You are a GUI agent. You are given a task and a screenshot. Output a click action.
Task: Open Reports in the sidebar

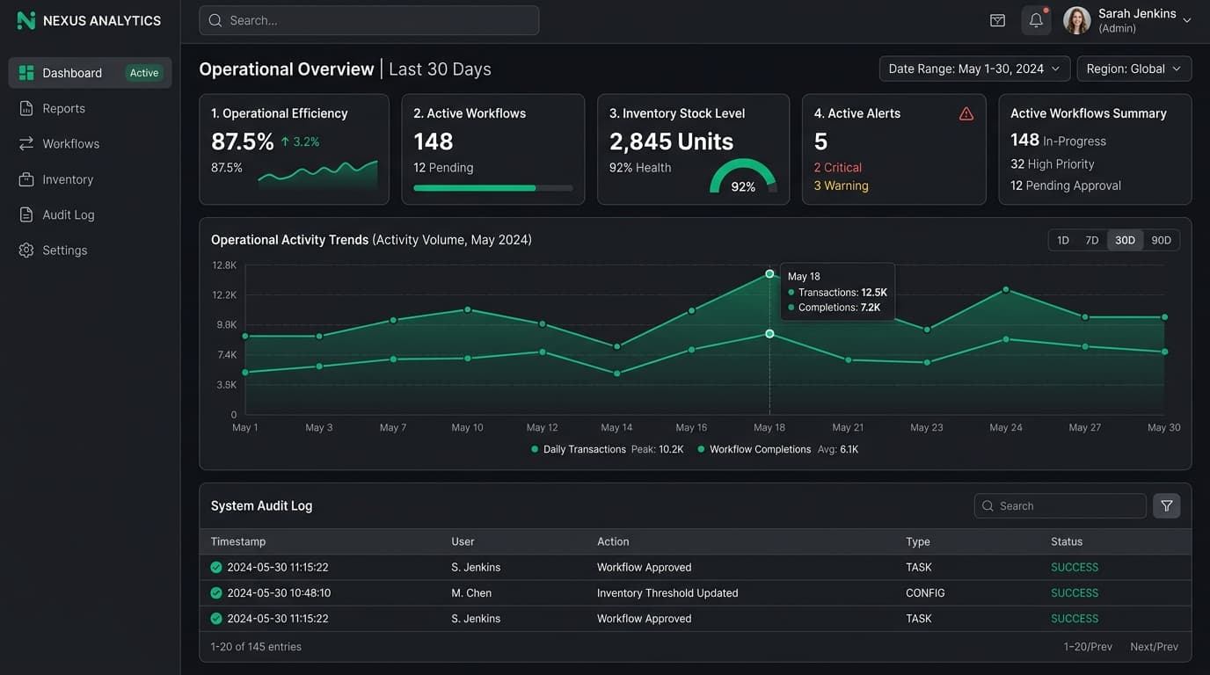tap(90, 108)
